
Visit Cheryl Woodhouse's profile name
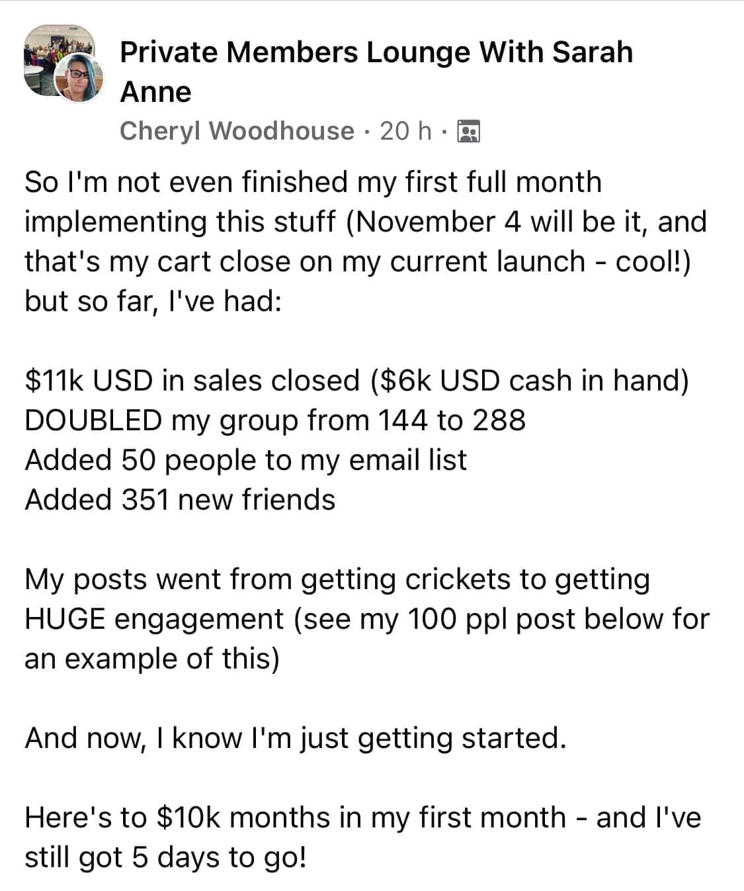tap(237, 131)
